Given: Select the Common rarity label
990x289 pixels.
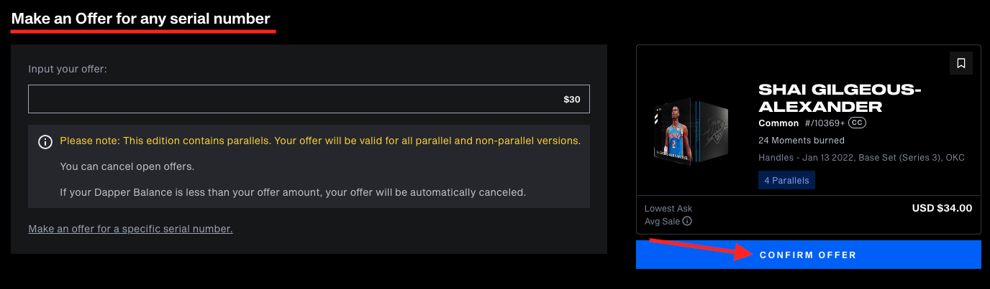Looking at the screenshot, I should [778, 123].
